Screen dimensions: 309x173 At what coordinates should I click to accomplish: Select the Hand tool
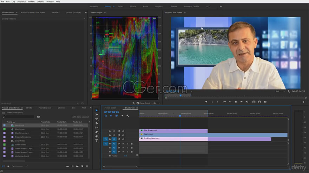97,136
